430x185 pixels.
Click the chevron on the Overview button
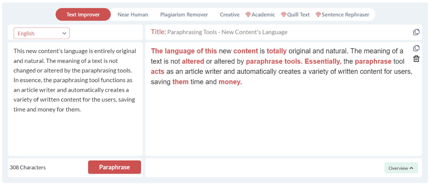tap(412, 168)
